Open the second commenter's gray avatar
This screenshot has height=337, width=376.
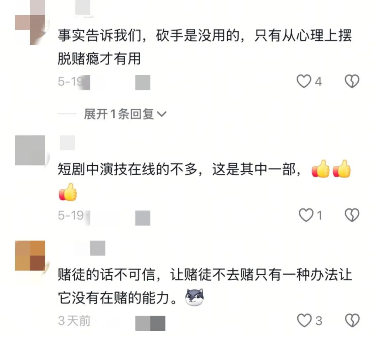click(30, 150)
